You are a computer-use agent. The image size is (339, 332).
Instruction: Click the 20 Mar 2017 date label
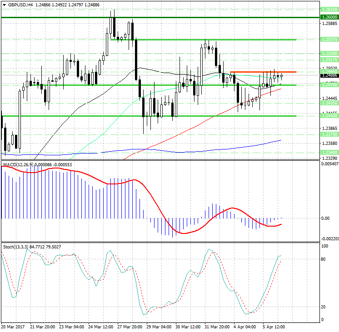click(x=12, y=327)
